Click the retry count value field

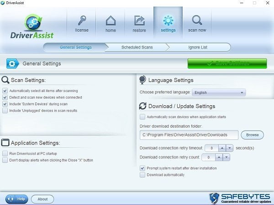[208, 157]
